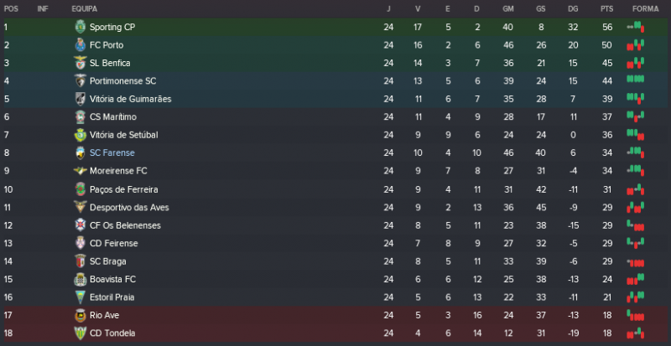Click Estoril Praia form indicator
The height and width of the screenshot is (346, 671).
click(636, 297)
